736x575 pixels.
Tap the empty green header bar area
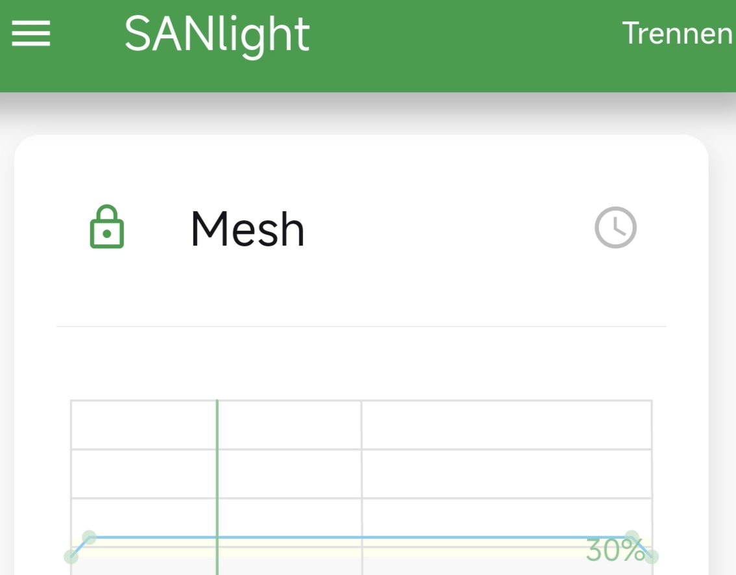tap(465, 46)
